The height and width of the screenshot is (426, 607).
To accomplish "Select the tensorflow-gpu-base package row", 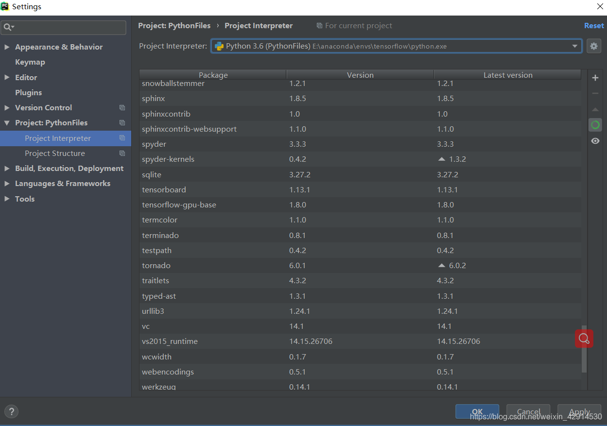I will [x=360, y=205].
